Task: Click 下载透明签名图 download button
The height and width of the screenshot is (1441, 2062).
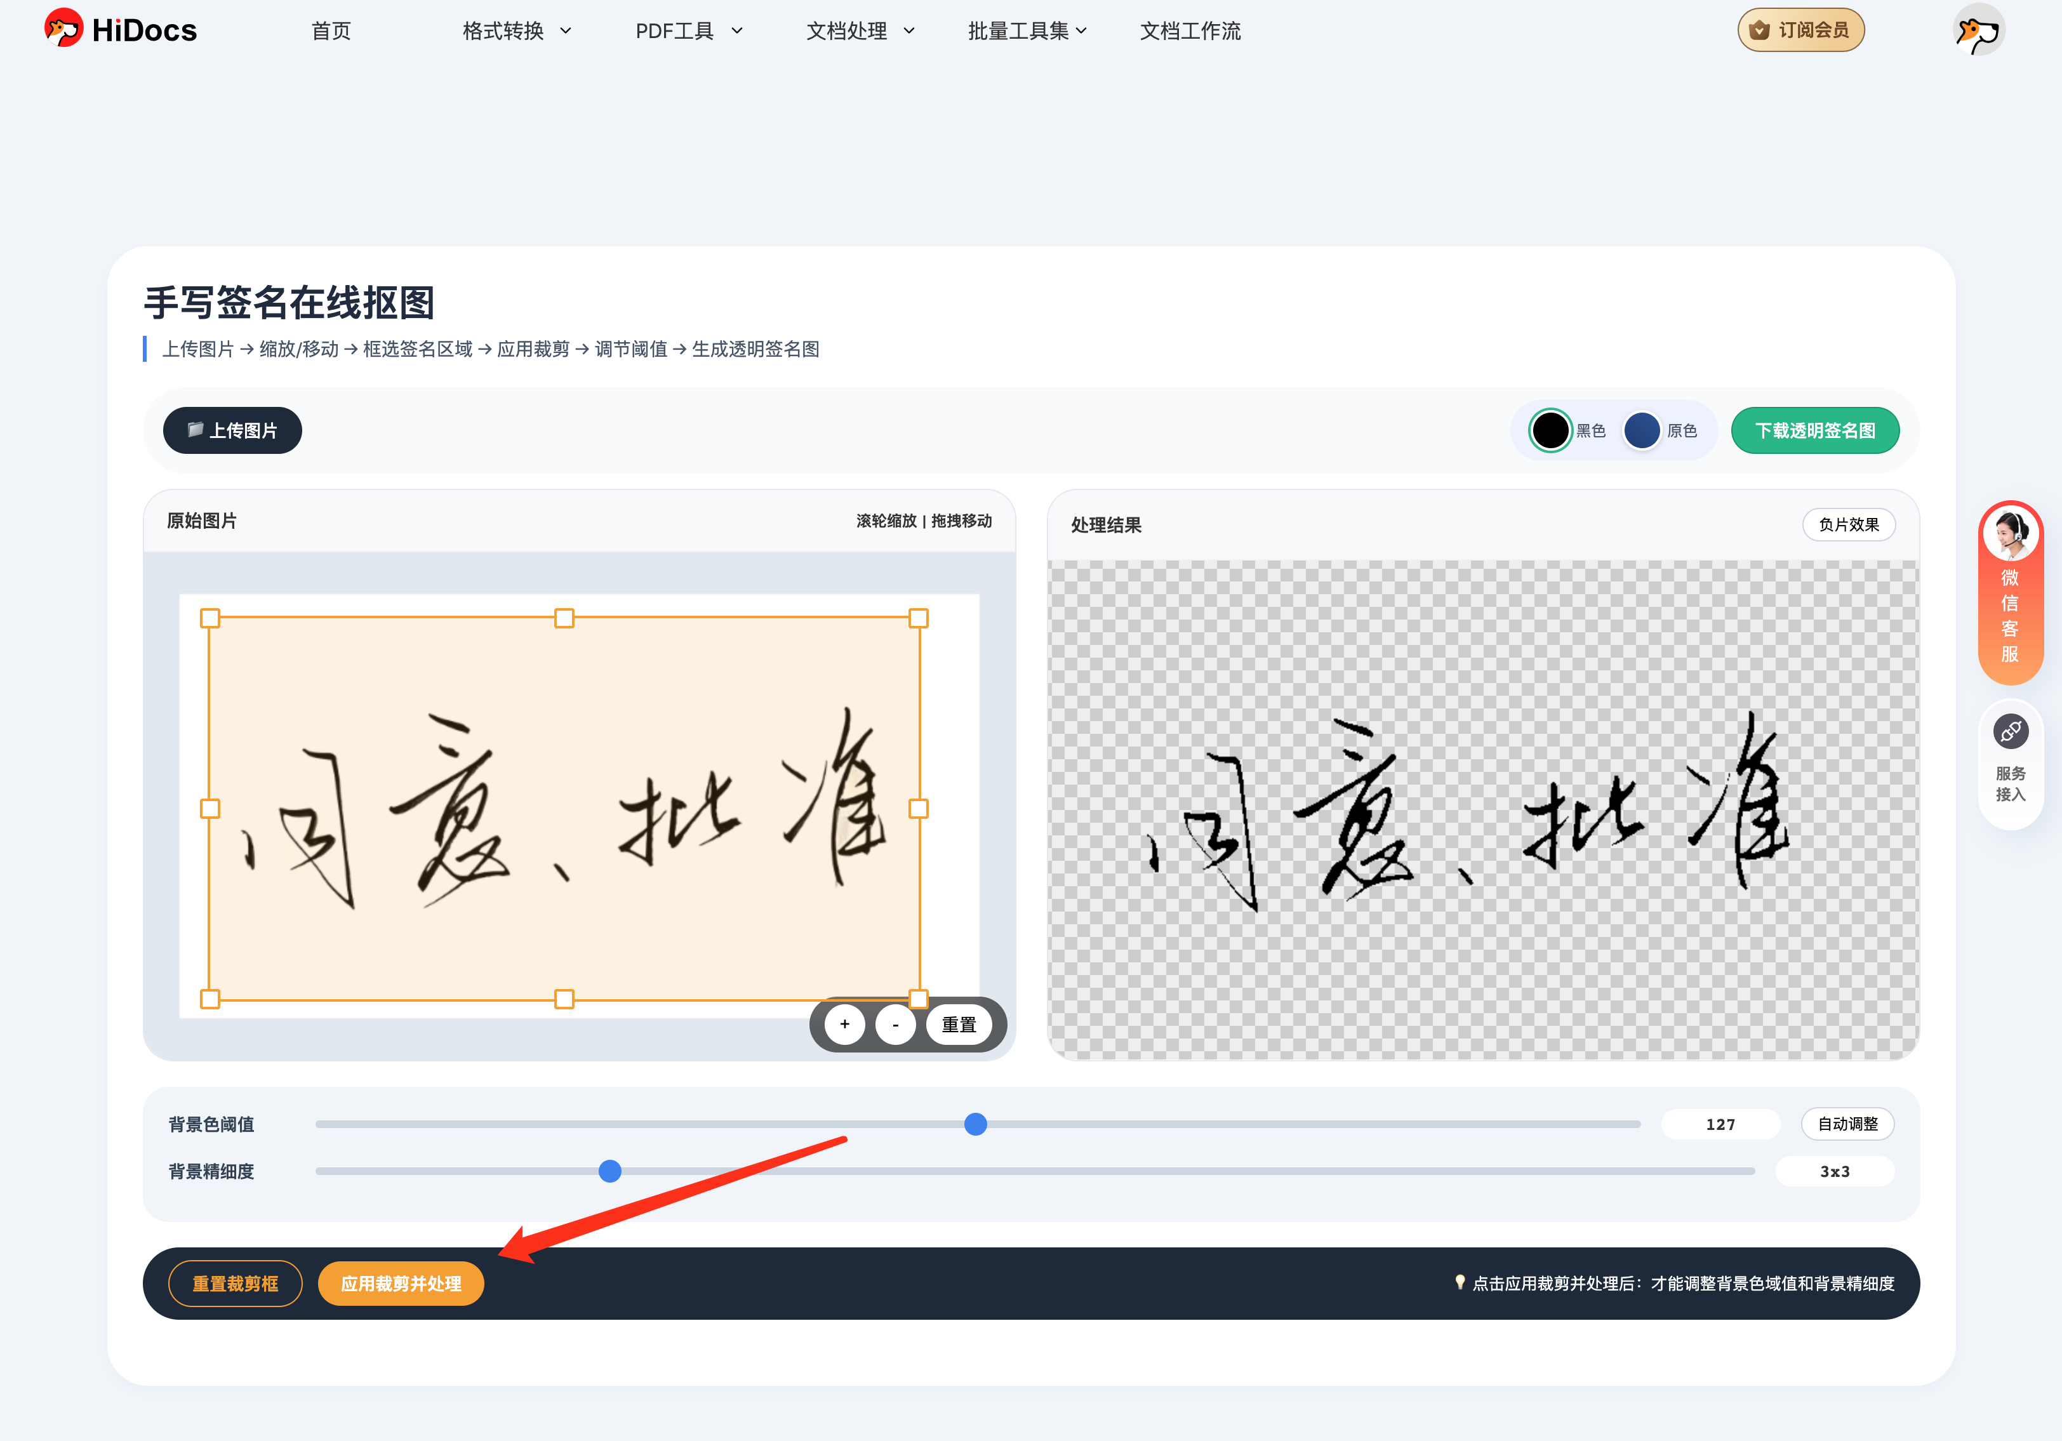Action: click(x=1814, y=431)
